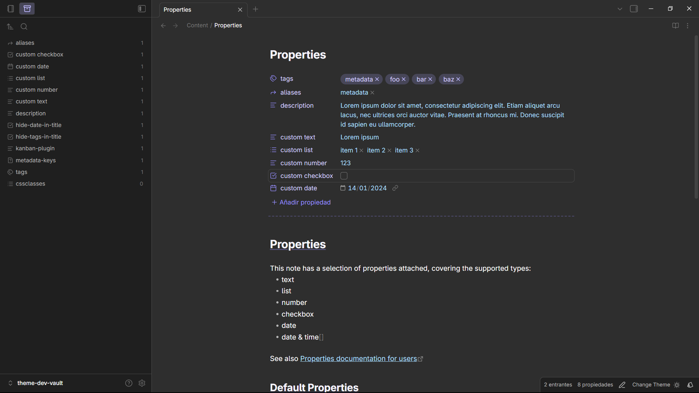
Task: Select aliases in the properties list
Action: [75, 43]
